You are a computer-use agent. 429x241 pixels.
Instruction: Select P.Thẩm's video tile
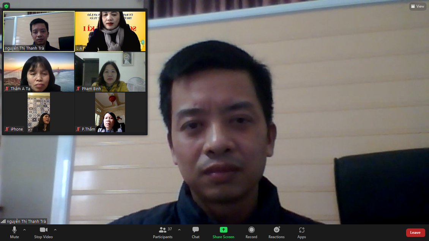[110, 112]
